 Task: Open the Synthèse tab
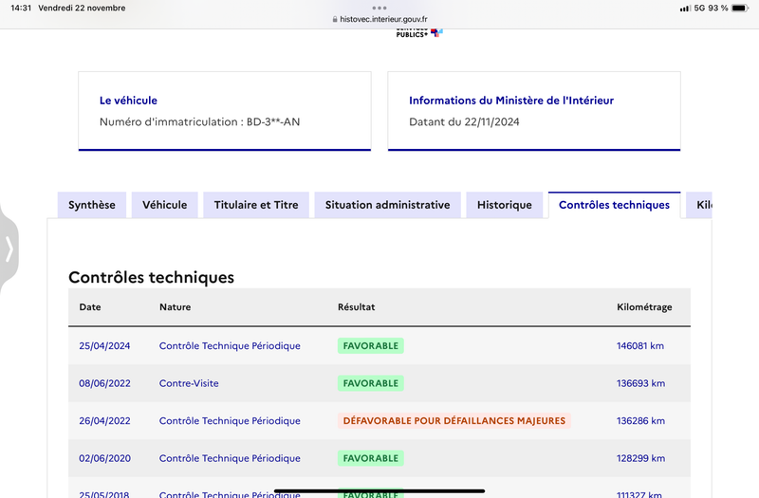click(x=92, y=205)
